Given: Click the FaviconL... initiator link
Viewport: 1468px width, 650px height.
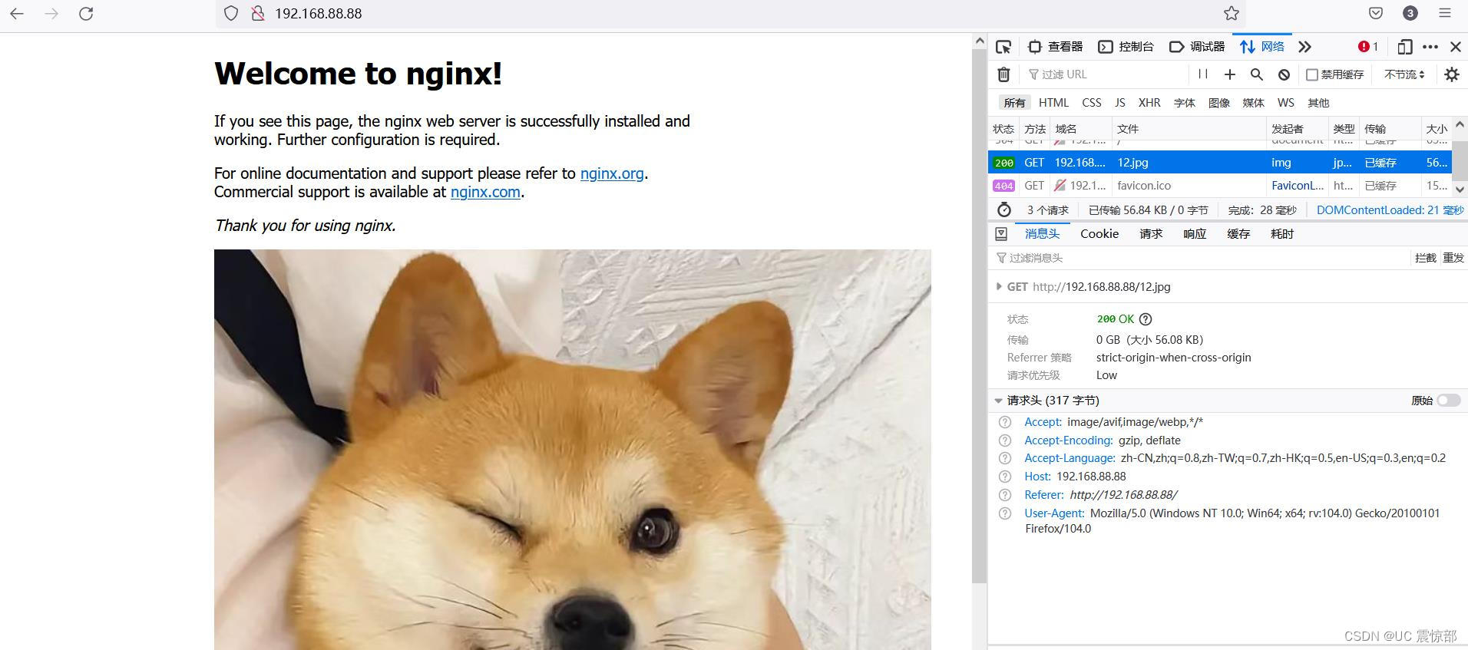Looking at the screenshot, I should [x=1298, y=186].
